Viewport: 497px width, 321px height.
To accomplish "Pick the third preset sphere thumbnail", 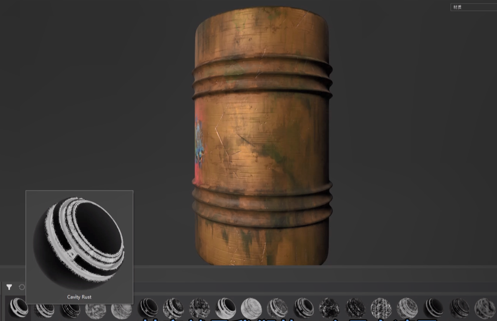I will [70, 309].
